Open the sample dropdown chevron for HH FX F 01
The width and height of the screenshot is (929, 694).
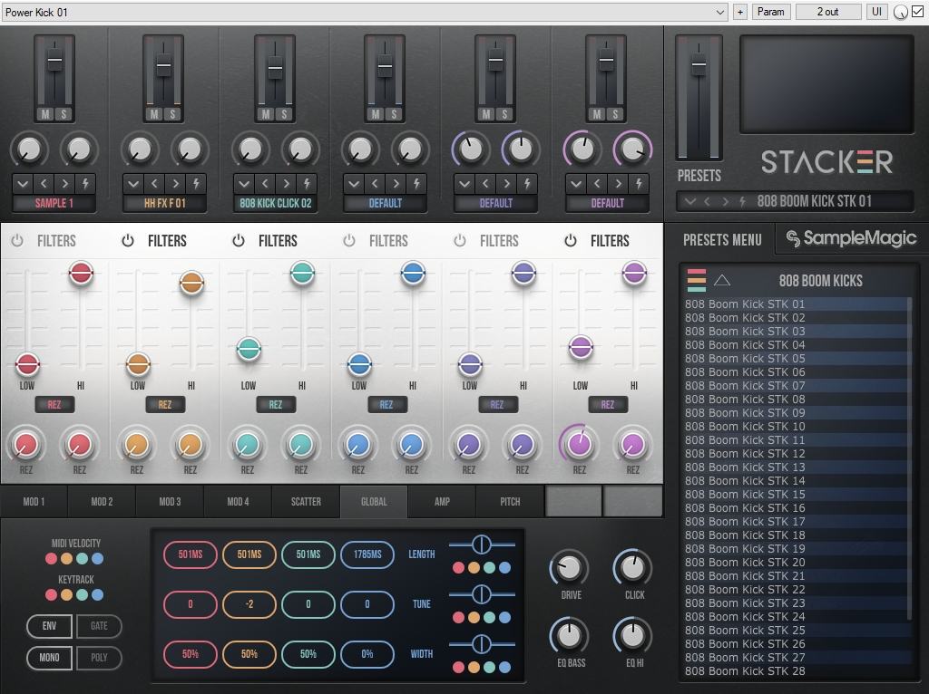click(x=133, y=183)
